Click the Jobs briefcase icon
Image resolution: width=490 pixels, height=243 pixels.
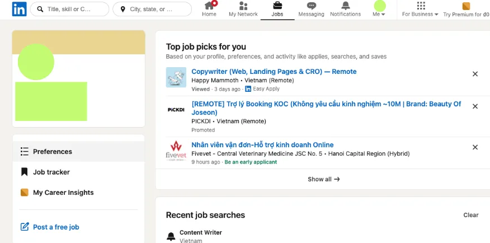pos(277,6)
